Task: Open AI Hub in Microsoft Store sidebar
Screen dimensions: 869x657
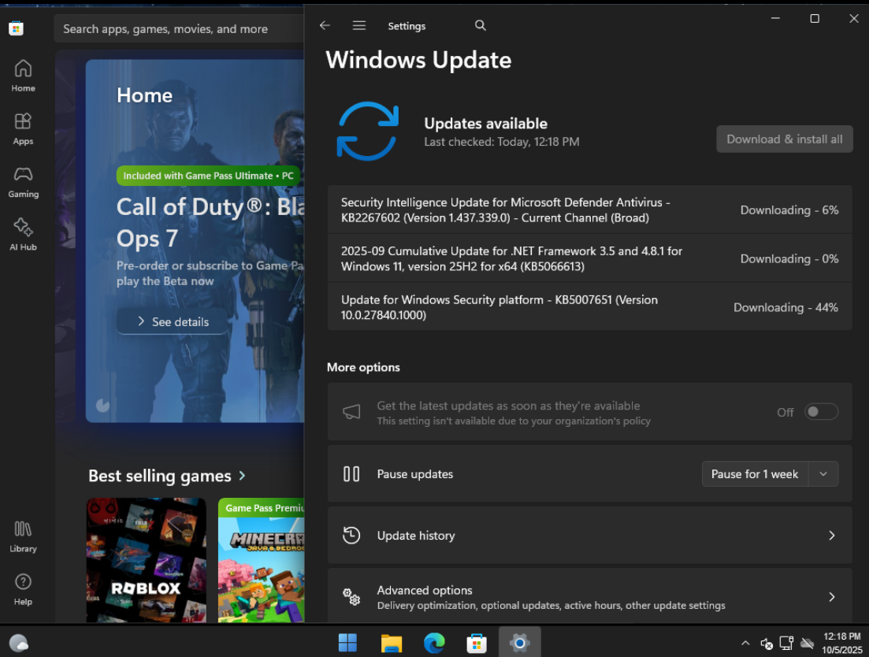Action: click(x=23, y=235)
